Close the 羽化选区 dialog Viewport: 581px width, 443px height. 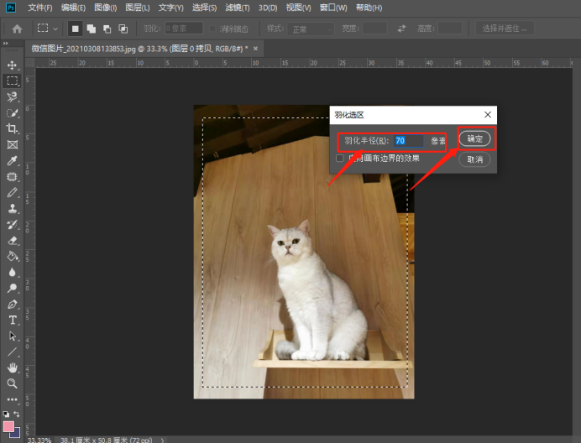click(x=488, y=115)
